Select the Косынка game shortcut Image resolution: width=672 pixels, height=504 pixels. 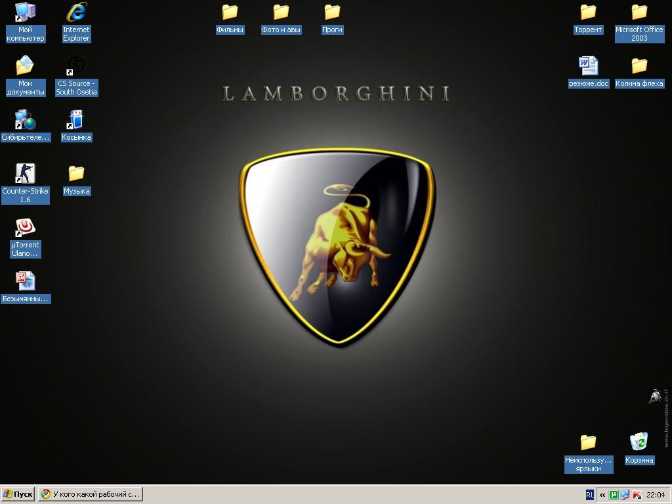[x=76, y=120]
